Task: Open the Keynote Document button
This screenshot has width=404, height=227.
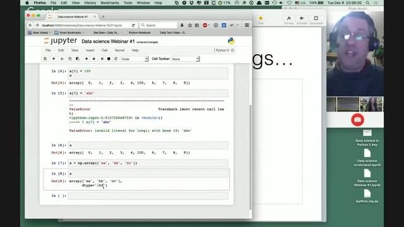Action: (316, 20)
